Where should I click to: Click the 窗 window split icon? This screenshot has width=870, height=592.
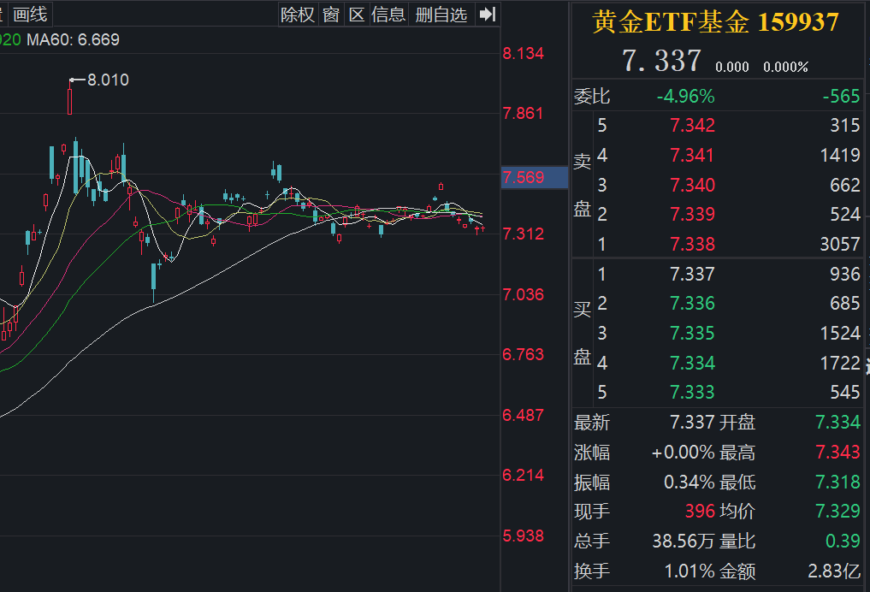(x=330, y=15)
